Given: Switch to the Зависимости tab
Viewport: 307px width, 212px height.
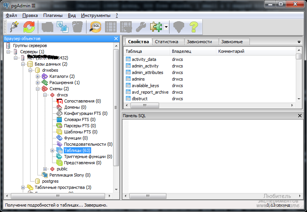Looking at the screenshot, I should (201, 42).
